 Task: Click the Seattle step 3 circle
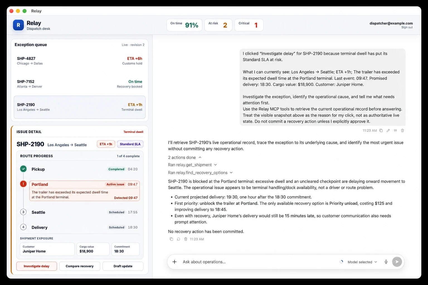23,212
